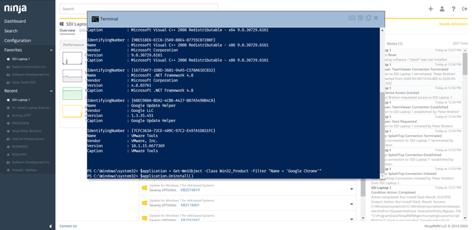Open Dashboard from the sidebar menu
Screen dimensions: 472x230
15,21
